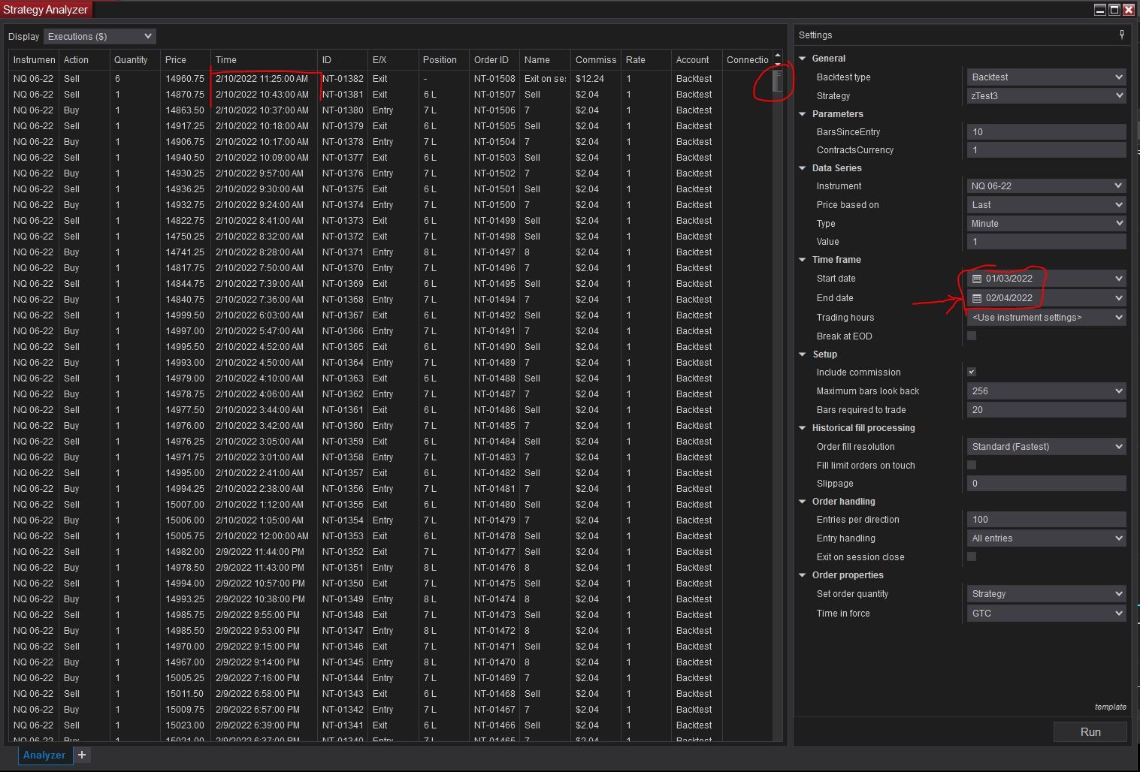
Task: Open the Time in force GTC dropdown
Action: click(1046, 613)
